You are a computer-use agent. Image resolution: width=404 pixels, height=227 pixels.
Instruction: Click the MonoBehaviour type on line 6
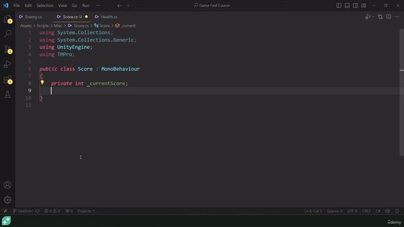[x=121, y=69]
